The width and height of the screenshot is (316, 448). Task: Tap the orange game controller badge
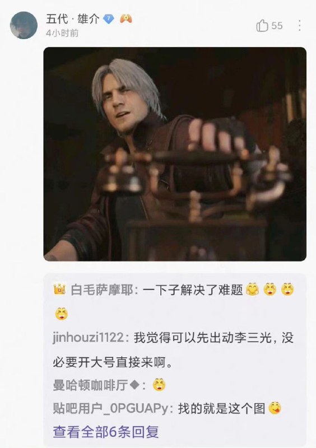(x=126, y=18)
